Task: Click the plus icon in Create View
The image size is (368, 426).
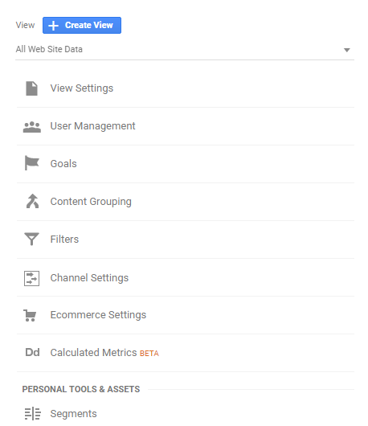Action: click(53, 26)
